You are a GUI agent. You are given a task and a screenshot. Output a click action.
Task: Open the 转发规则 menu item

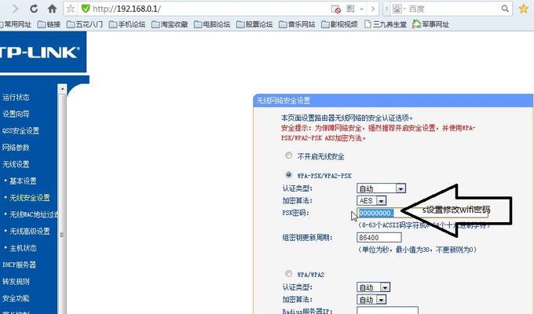pyautogui.click(x=16, y=281)
